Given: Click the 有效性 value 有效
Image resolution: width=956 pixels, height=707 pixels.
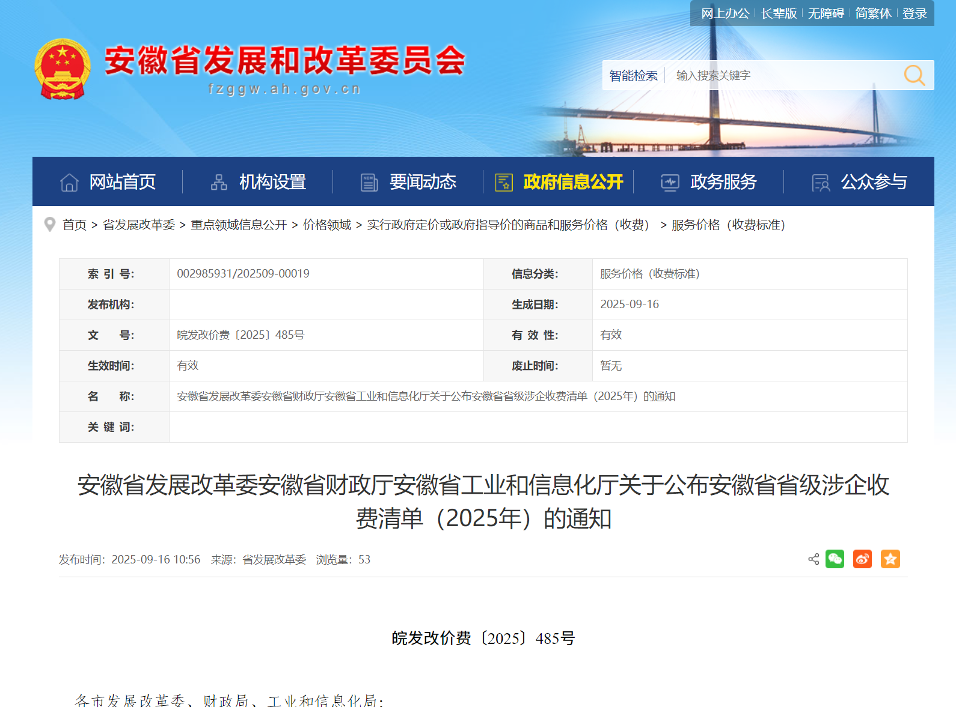Looking at the screenshot, I should tap(611, 335).
